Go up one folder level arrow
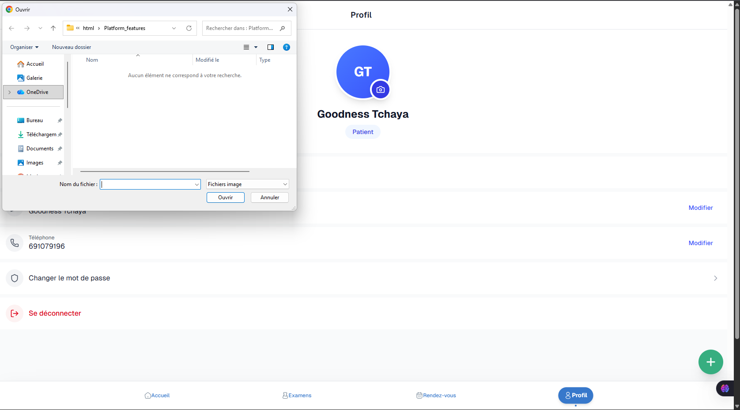The width and height of the screenshot is (740, 410). coord(53,28)
